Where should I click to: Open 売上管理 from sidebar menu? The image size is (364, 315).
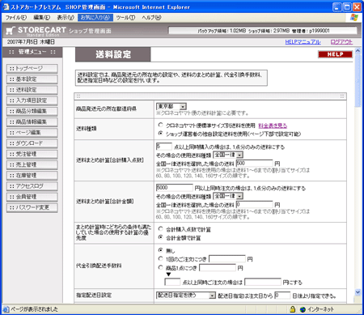[32, 164]
